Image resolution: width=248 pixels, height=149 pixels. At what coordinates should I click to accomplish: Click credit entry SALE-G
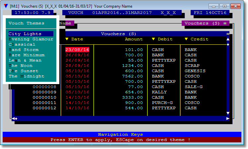point(194,87)
